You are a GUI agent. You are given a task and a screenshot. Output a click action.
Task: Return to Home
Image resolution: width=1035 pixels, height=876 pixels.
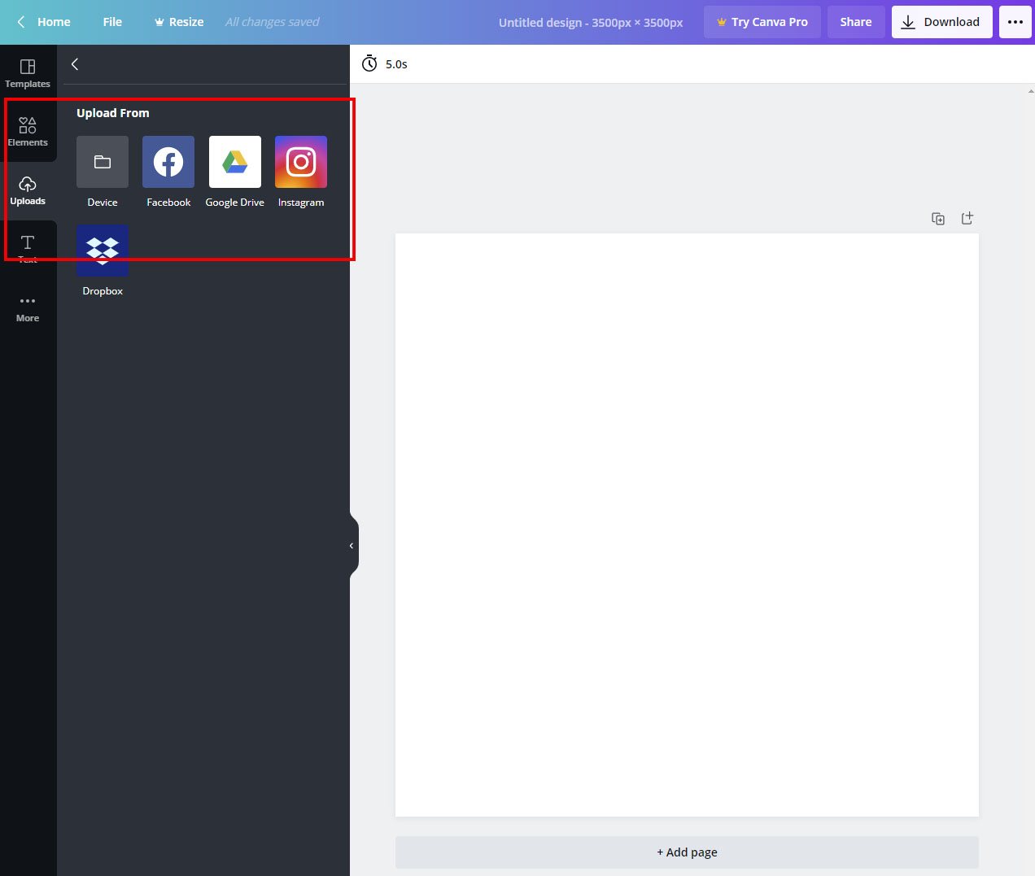(x=44, y=22)
